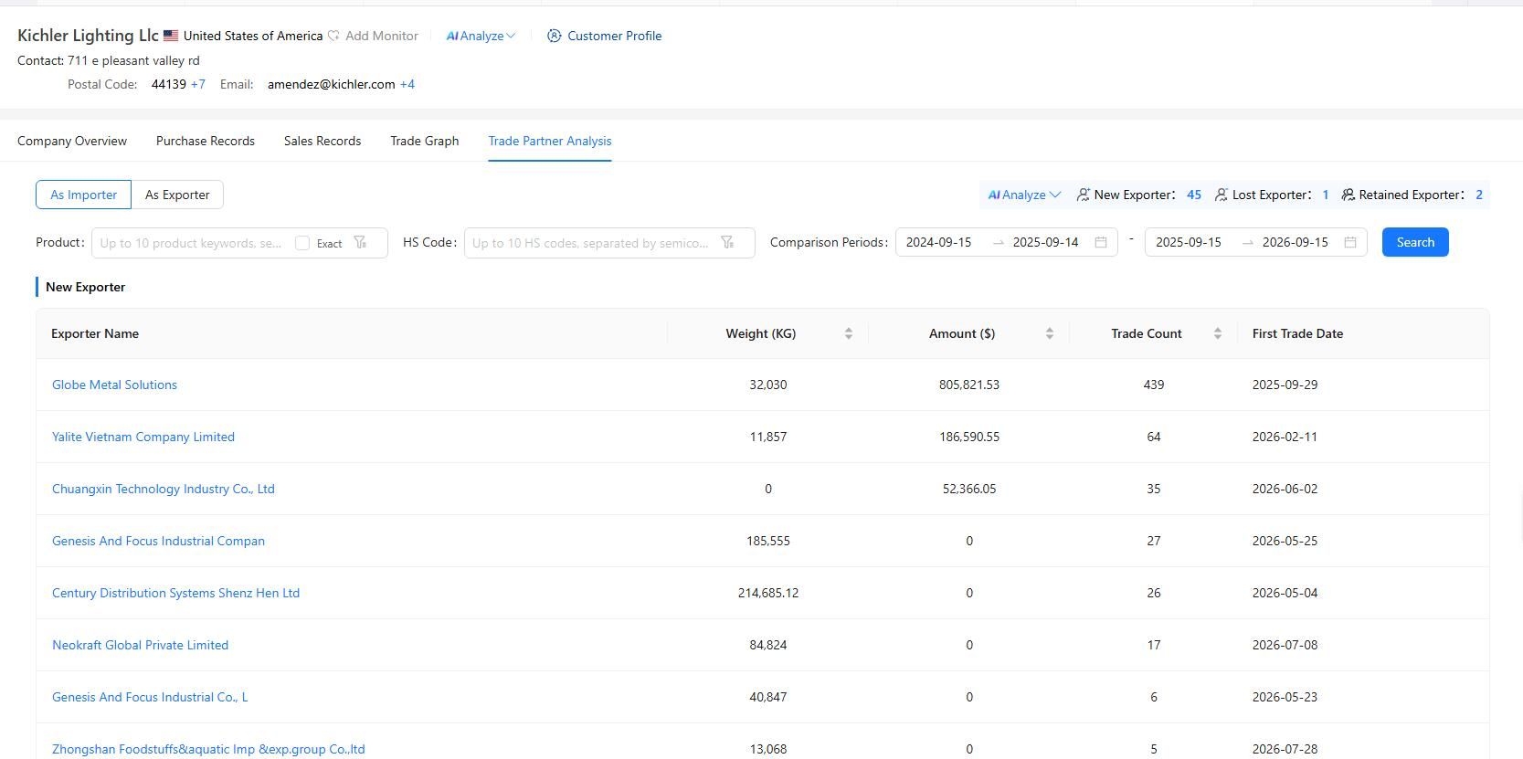The height and width of the screenshot is (759, 1523).
Task: Click the First Trade Date column header
Action: click(x=1297, y=333)
